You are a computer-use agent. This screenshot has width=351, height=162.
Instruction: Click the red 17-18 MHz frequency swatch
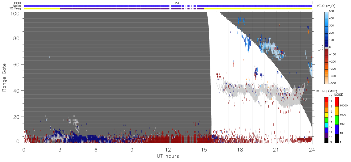coord(326,99)
